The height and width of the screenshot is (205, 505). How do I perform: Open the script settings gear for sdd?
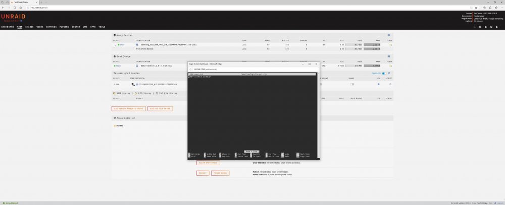tap(390, 84)
